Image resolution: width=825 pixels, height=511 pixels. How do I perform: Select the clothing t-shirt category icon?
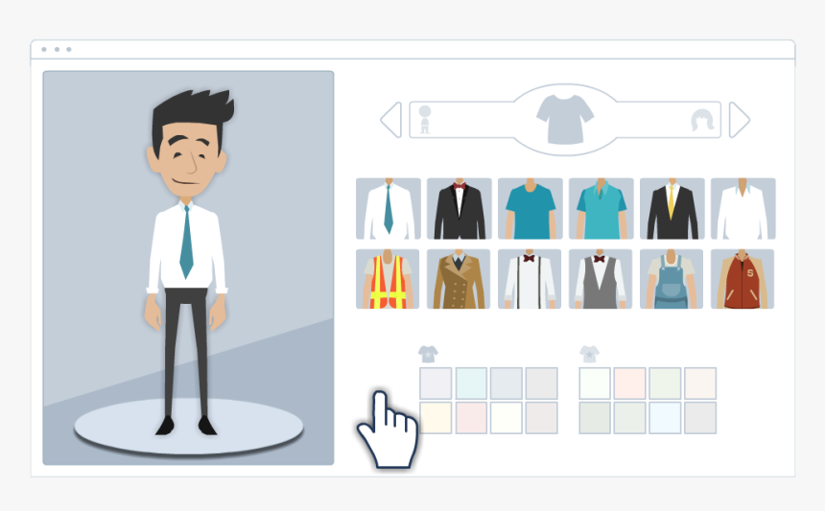coord(565,119)
